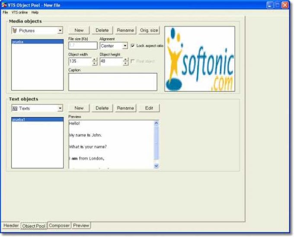Click New in Text objects
The width and height of the screenshot is (294, 237).
(x=79, y=108)
